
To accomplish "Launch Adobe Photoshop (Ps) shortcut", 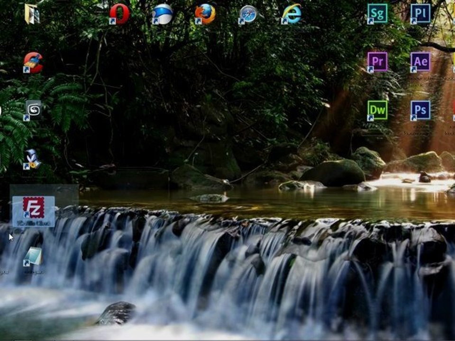I will (420, 110).
